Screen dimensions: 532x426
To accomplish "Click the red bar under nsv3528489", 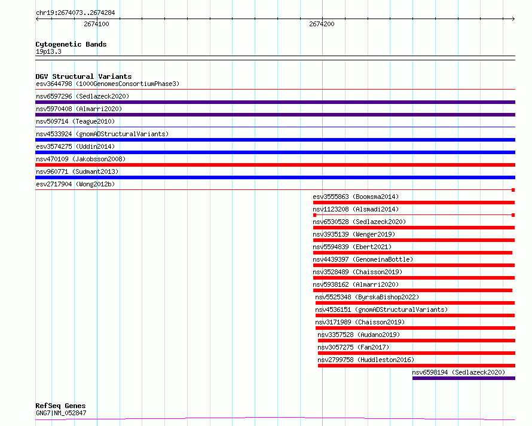I will pyautogui.click(x=414, y=278).
